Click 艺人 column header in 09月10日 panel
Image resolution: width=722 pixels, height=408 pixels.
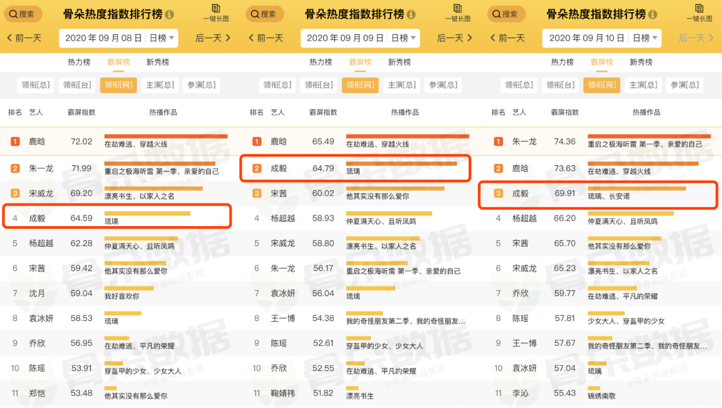click(519, 112)
